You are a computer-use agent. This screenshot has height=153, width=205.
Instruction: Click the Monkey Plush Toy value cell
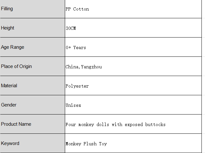(x=133, y=143)
